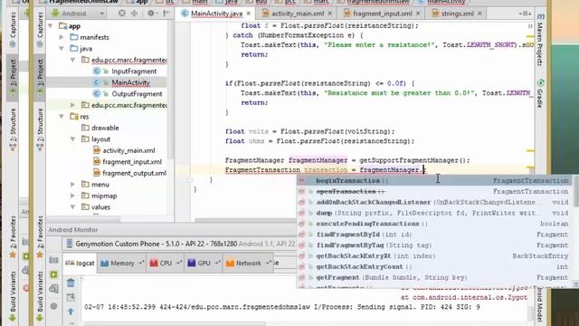Open the project panel settings gear
The height and width of the screenshot is (326, 579).
point(151,14)
